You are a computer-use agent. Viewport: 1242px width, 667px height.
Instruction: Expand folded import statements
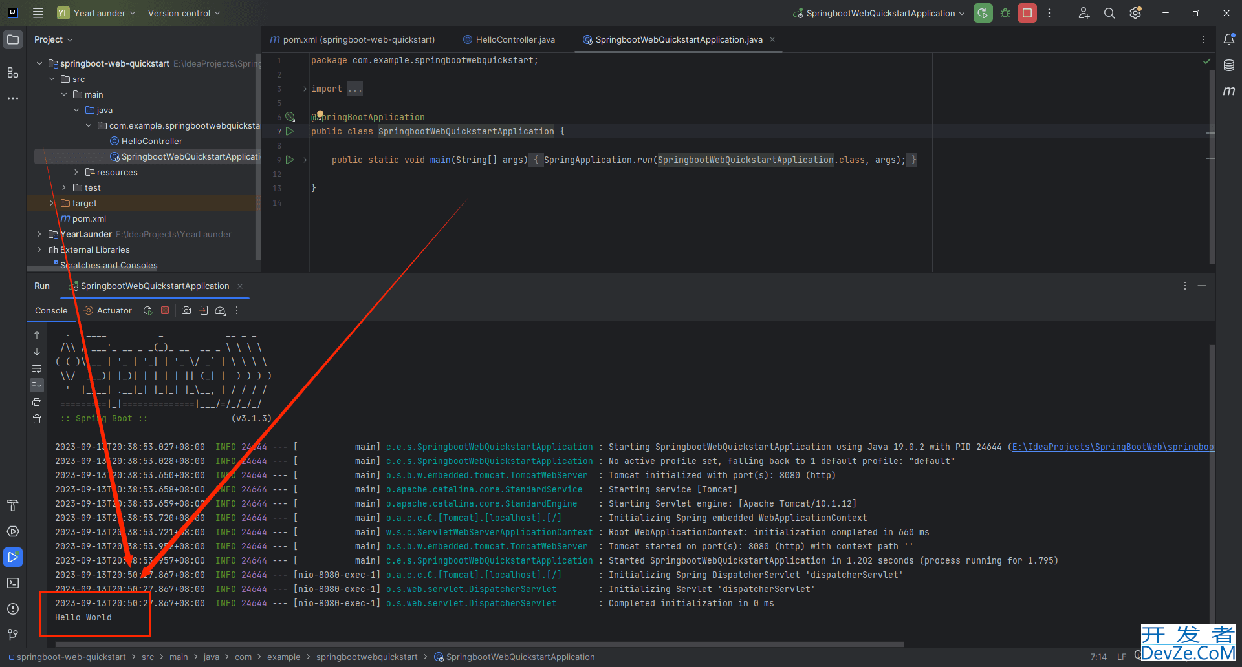[x=305, y=89]
